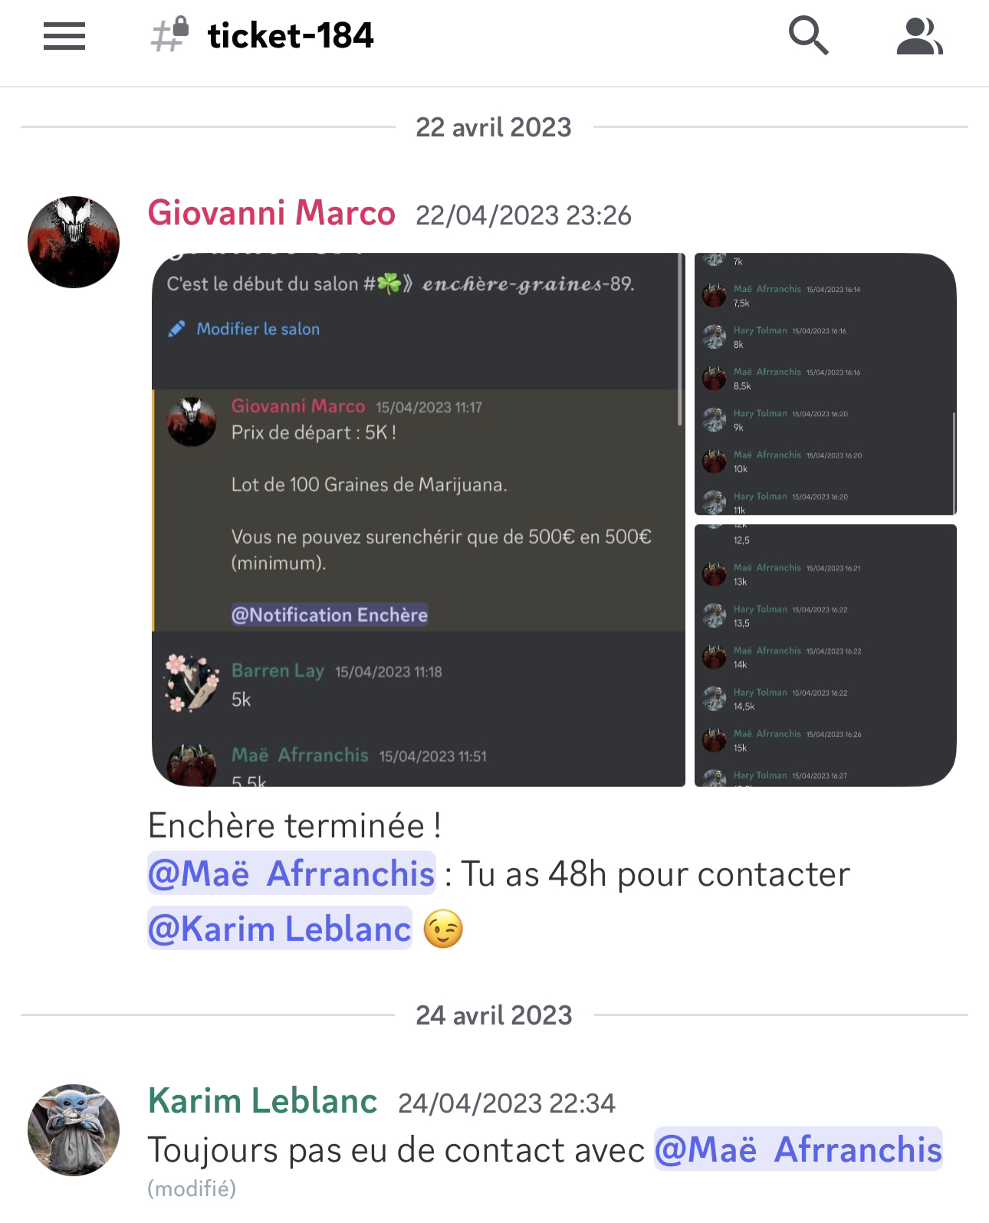Tap the (modifié) edited label
The image size is (989, 1223).
coord(192,1189)
